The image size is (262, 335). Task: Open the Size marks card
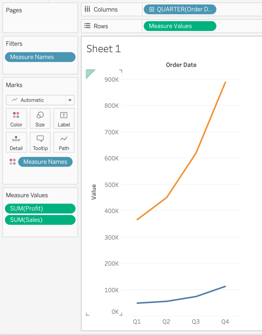point(40,119)
